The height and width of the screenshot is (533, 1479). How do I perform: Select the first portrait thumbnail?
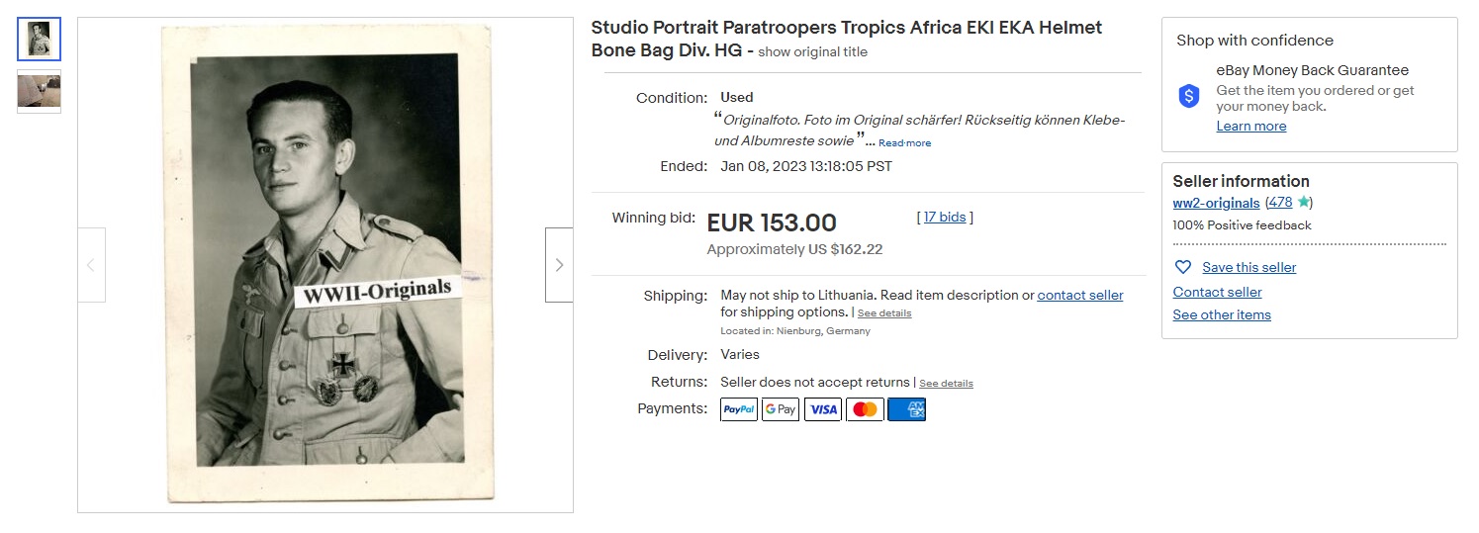click(40, 40)
